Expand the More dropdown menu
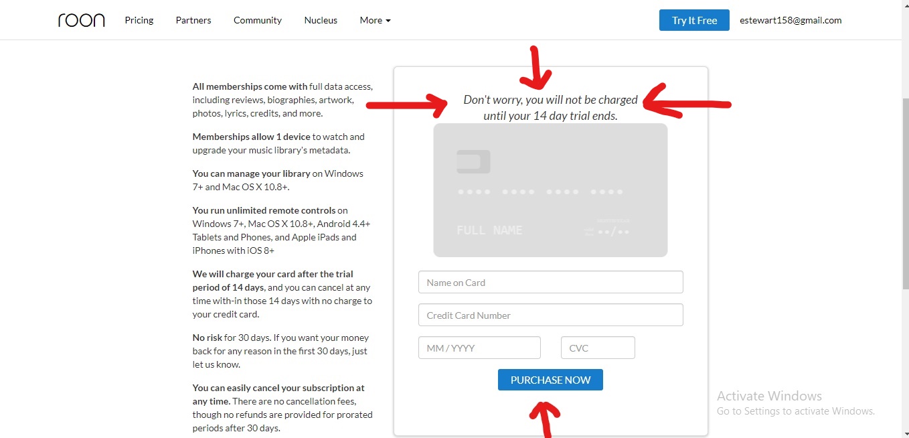This screenshot has width=909, height=438. point(375,20)
